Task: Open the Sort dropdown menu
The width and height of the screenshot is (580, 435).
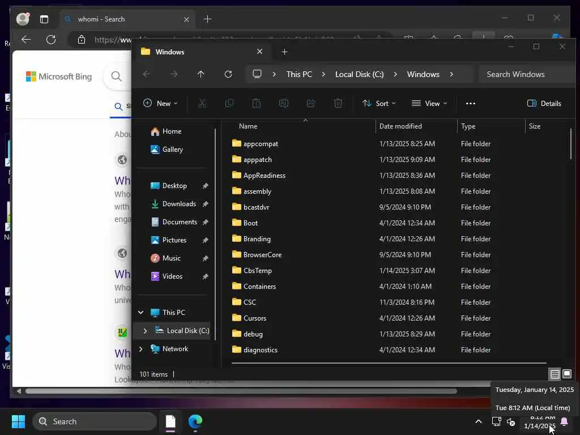Action: 379,104
